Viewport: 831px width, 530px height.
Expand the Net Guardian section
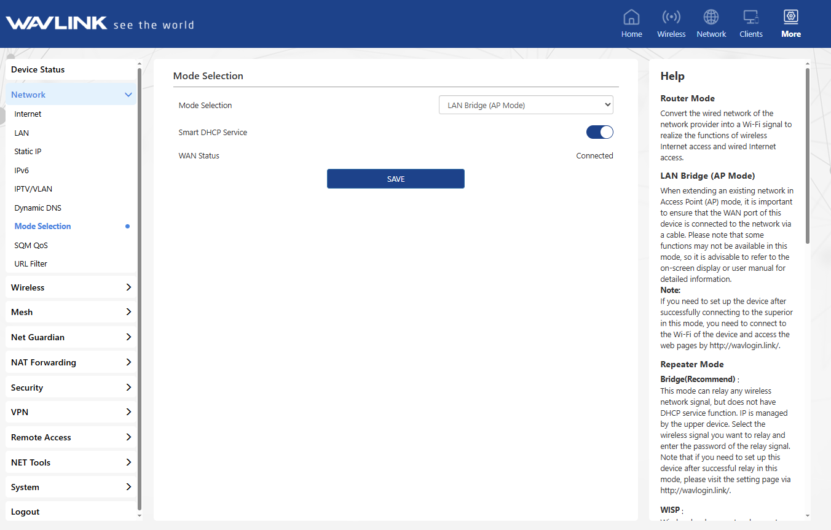pos(71,337)
